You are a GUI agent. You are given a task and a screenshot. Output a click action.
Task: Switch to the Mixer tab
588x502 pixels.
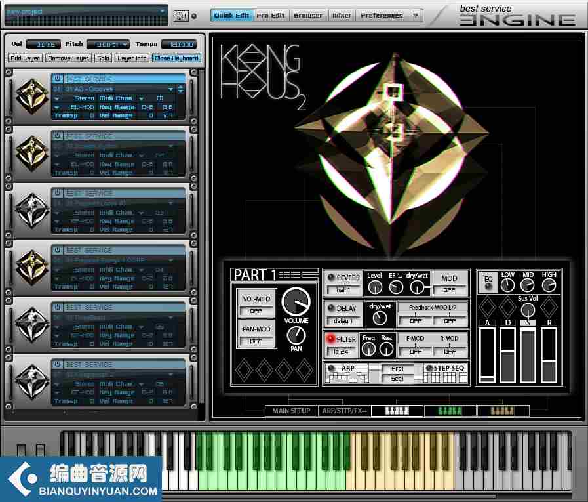coord(342,16)
